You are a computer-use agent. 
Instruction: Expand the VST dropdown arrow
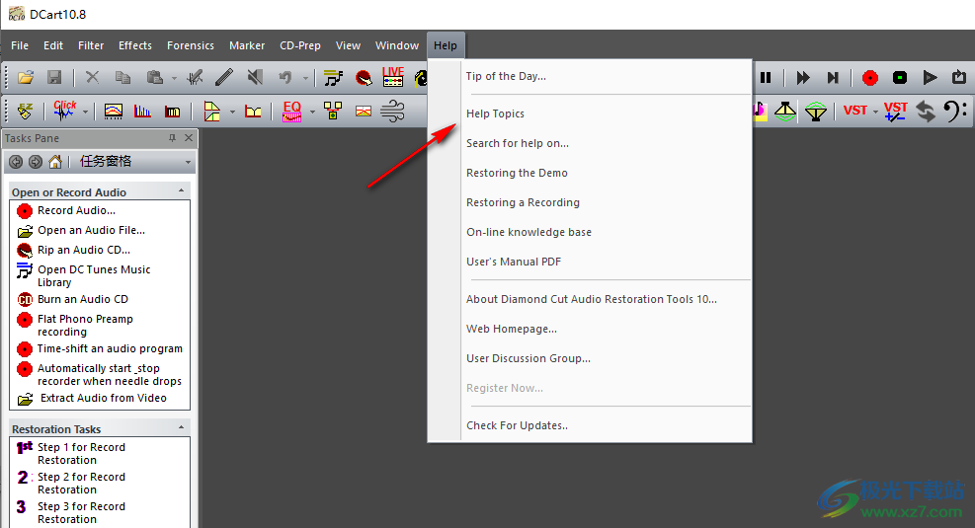[x=875, y=112]
